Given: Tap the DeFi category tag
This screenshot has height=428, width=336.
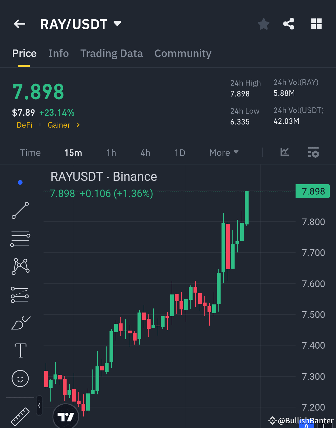Looking at the screenshot, I should [x=24, y=125].
